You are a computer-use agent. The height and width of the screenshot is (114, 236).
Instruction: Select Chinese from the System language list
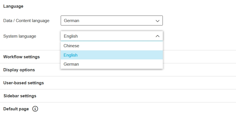coord(71,46)
